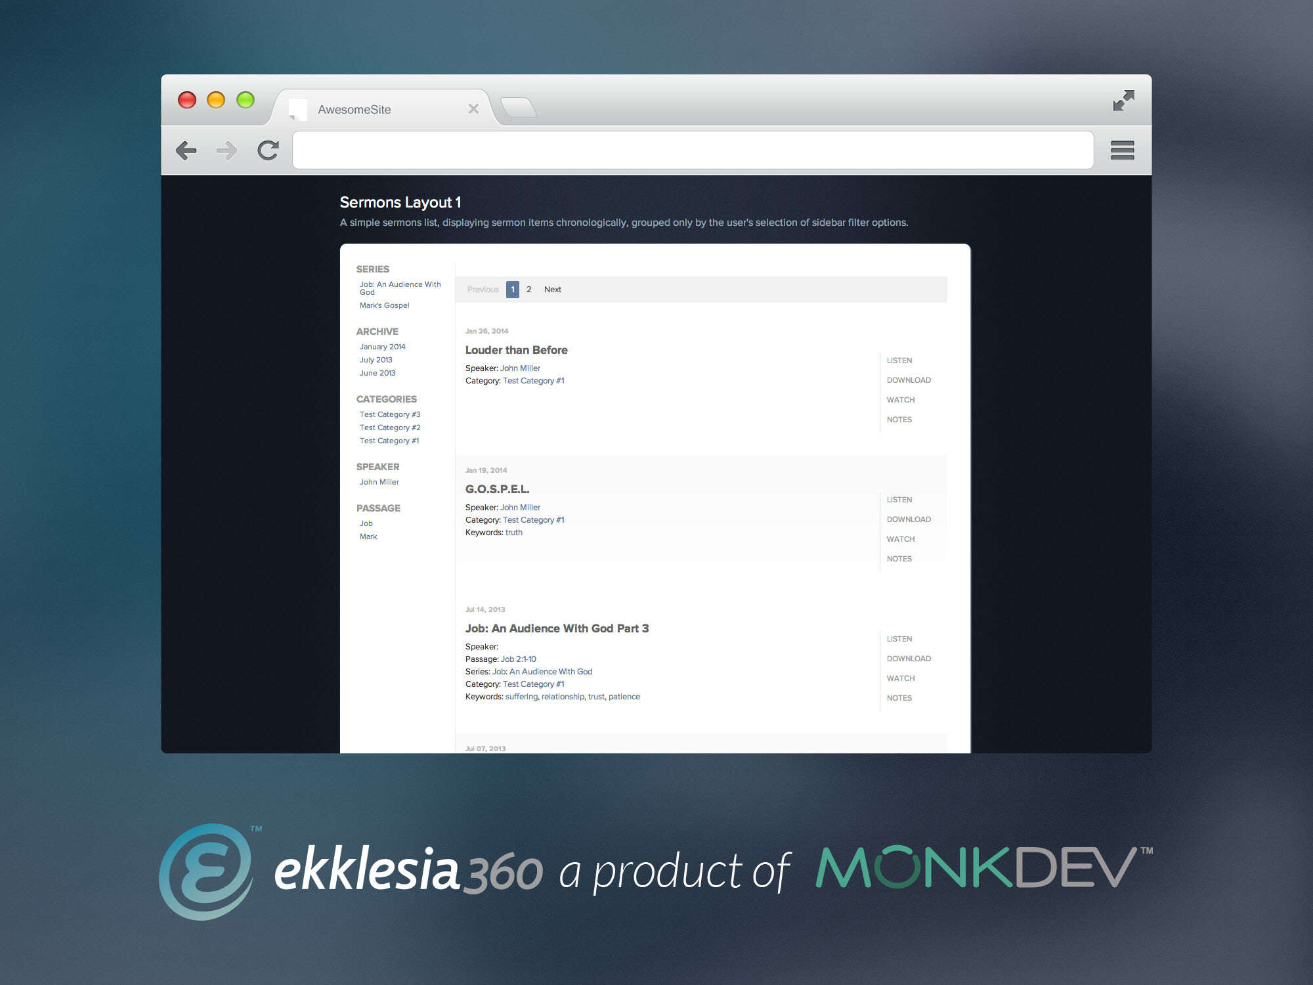
Task: Click into the browser address bar
Action: coord(693,150)
